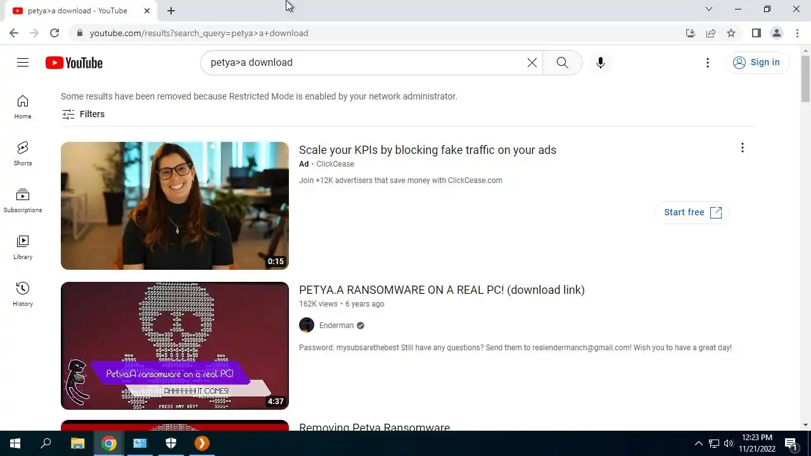
Task: Open the taskbar clock and date
Action: click(x=757, y=443)
